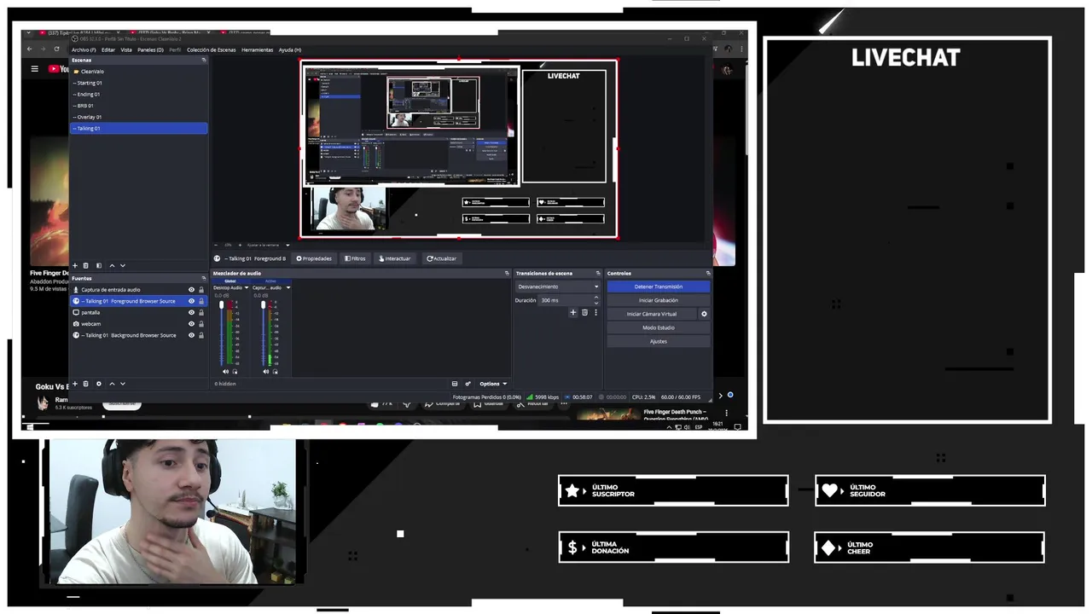Open Editar menu
This screenshot has height=614, width=1092.
click(108, 49)
